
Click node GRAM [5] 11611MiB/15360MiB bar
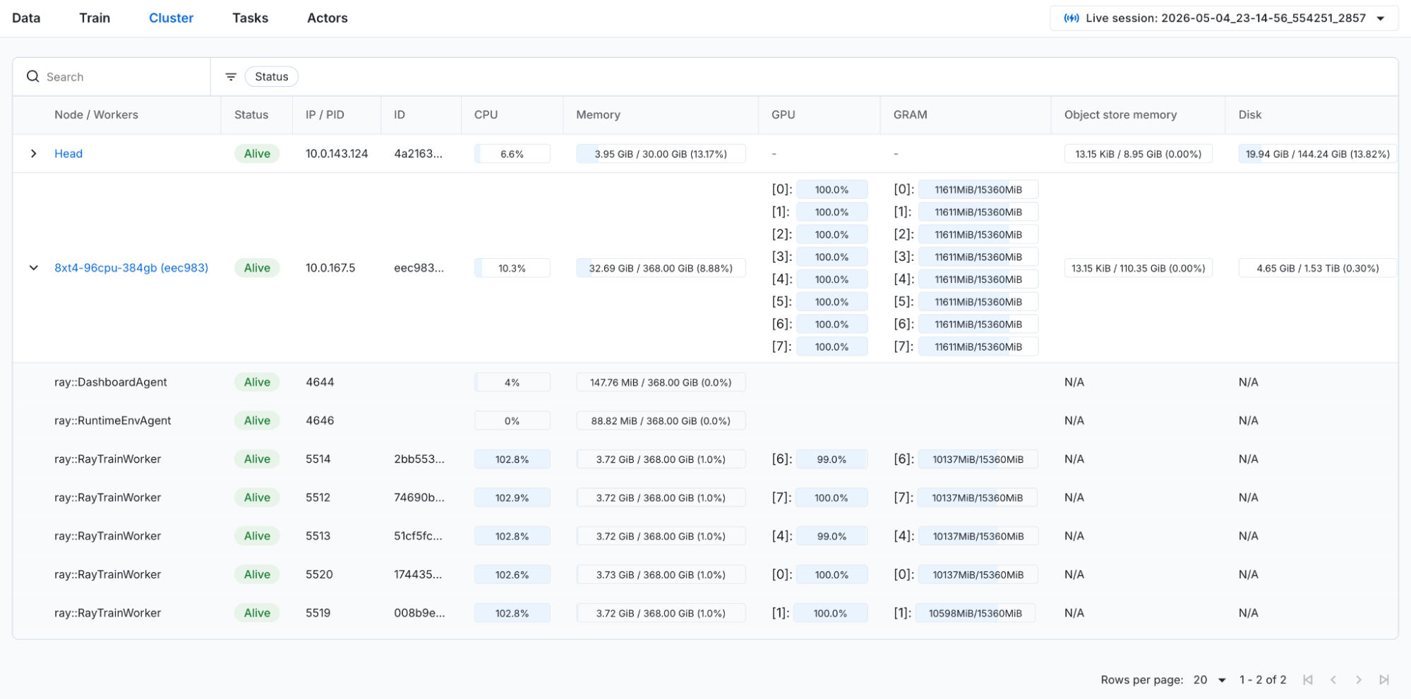tap(978, 302)
